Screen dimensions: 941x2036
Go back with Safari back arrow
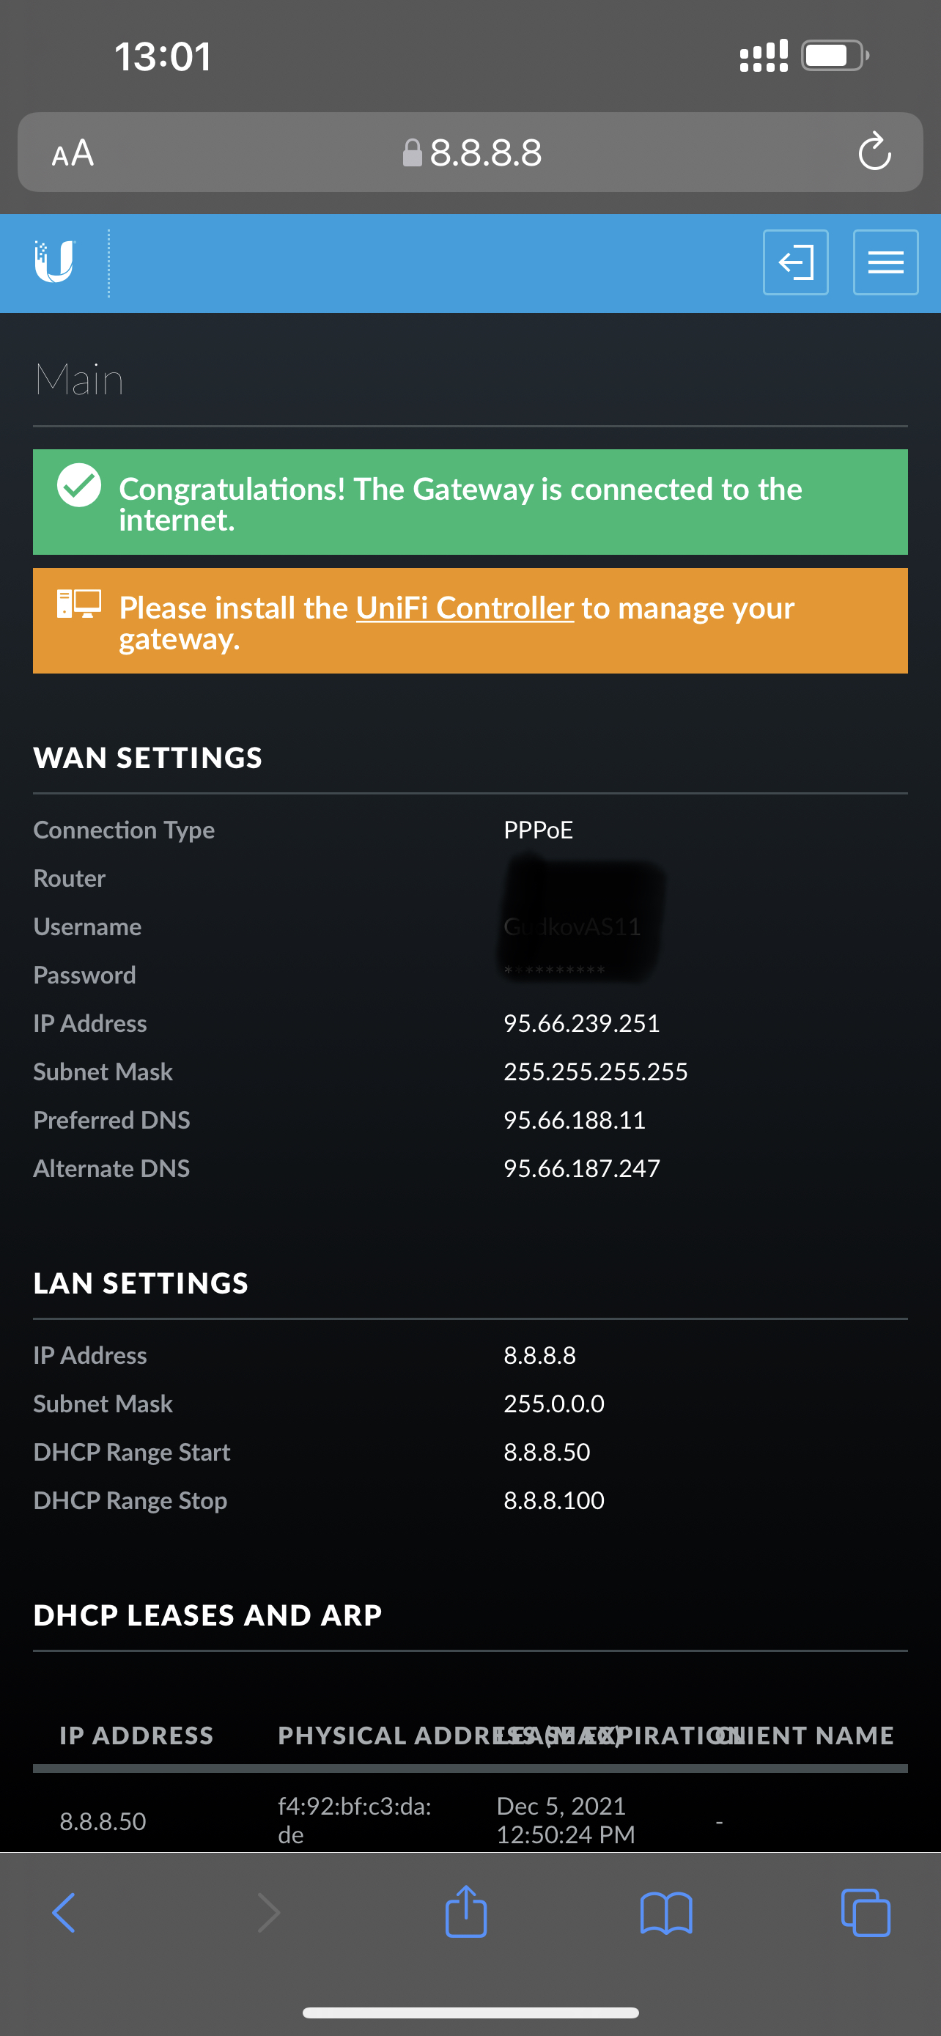click(x=64, y=1913)
